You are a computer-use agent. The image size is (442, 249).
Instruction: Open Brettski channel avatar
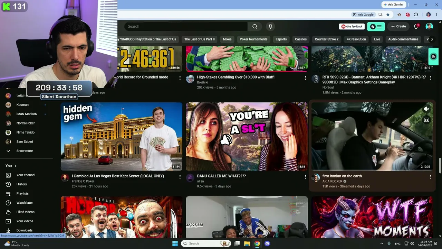pyautogui.click(x=190, y=79)
